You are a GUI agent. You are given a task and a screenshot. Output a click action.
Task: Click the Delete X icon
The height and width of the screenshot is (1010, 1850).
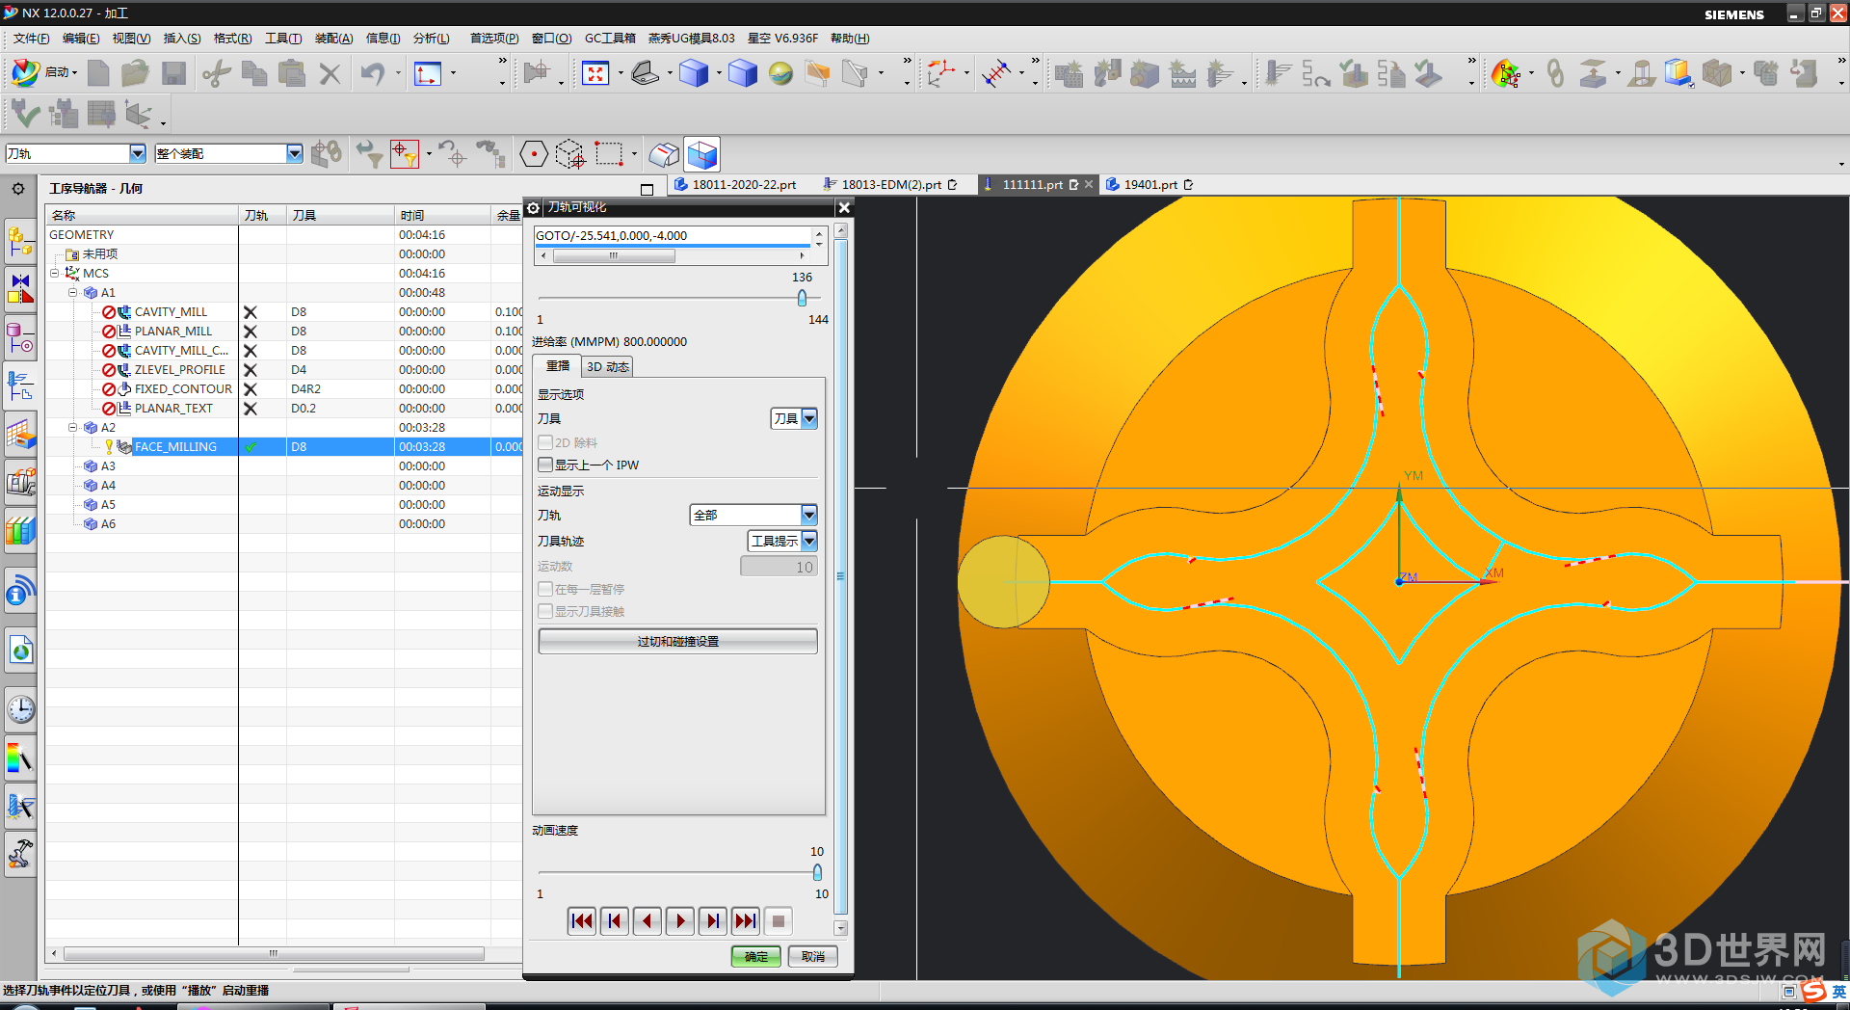[x=330, y=73]
